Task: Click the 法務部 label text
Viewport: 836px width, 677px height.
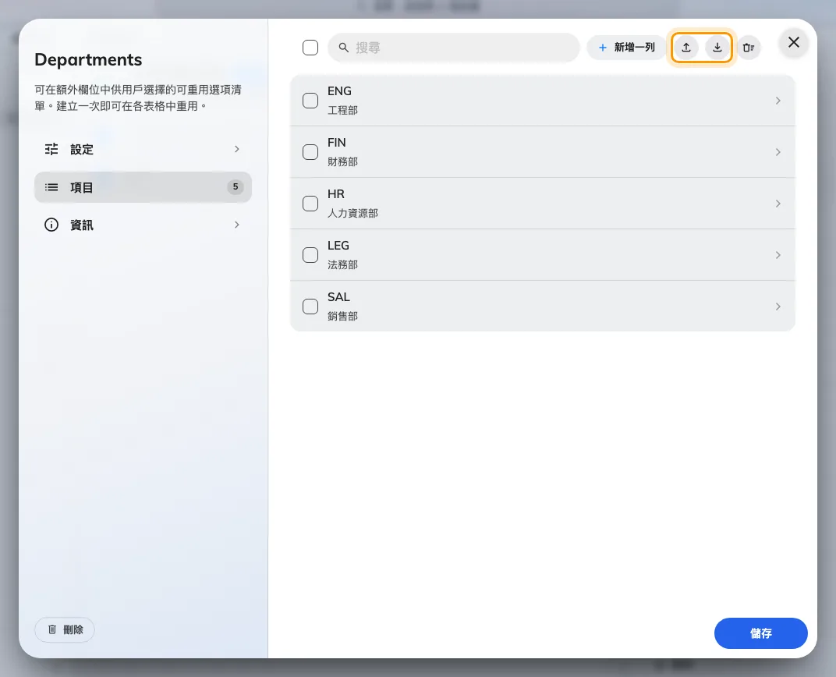Action: [342, 264]
